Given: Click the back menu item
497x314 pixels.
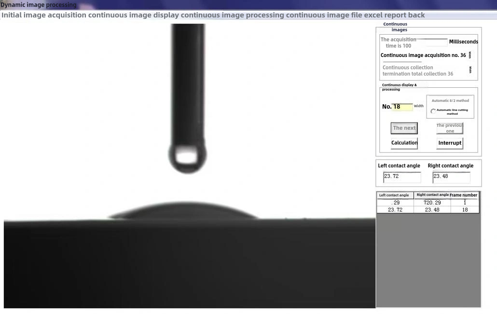Looking at the screenshot, I should (x=416, y=15).
